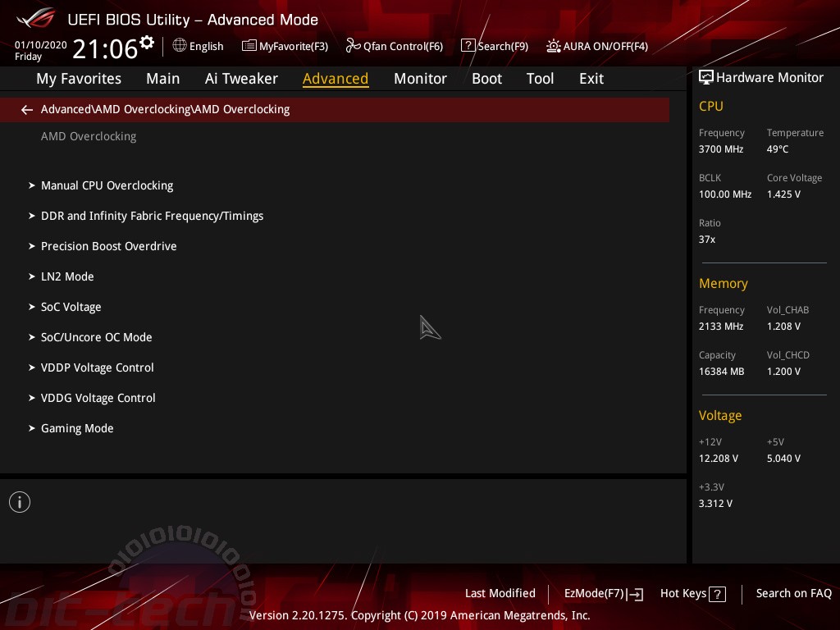Open SoC Voltage submenu
Screen dimensions: 840x630
pyautogui.click(x=71, y=307)
